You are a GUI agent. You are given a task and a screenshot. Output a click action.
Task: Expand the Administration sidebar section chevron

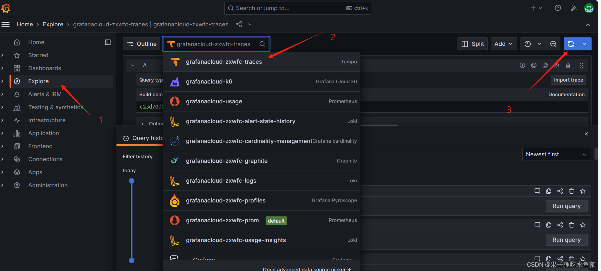coord(2,185)
